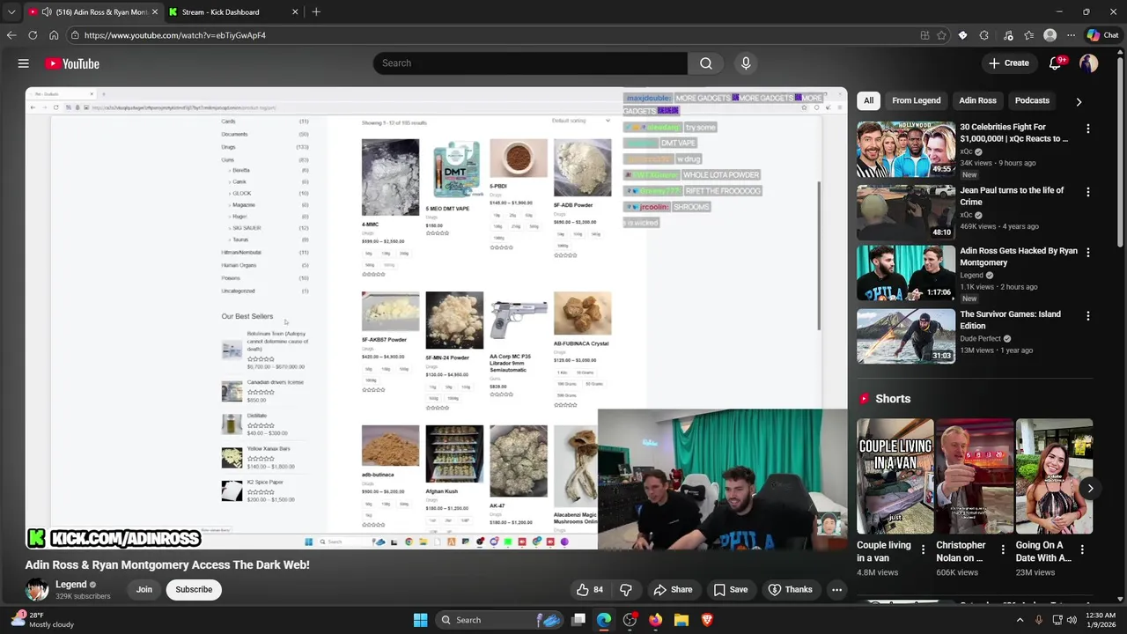1127x634 pixels.
Task: Open more actions ellipsis below video
Action: tap(837, 590)
